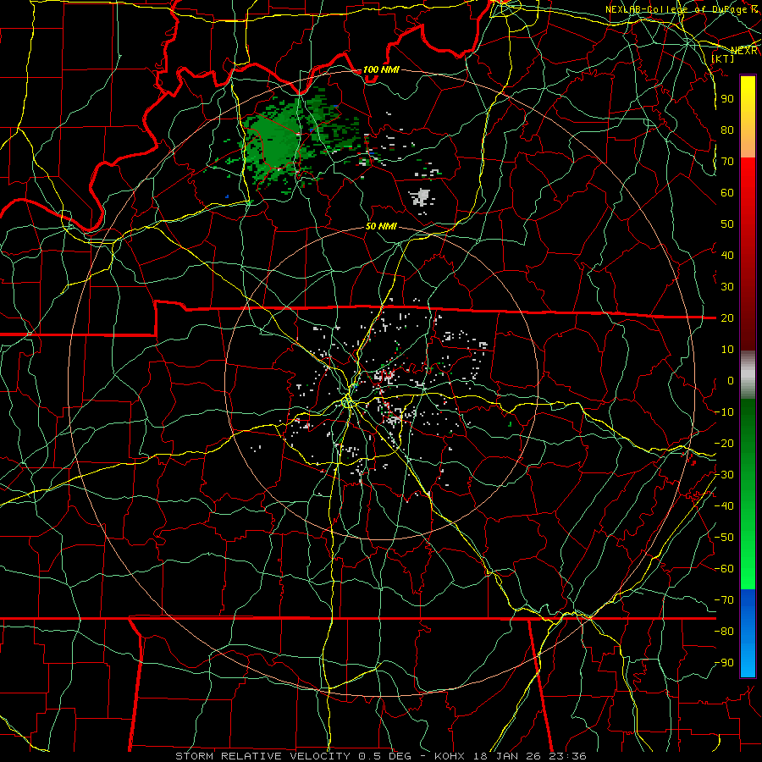Click the -50 value on color scale
Screen dimensions: 762x762
[724, 538]
